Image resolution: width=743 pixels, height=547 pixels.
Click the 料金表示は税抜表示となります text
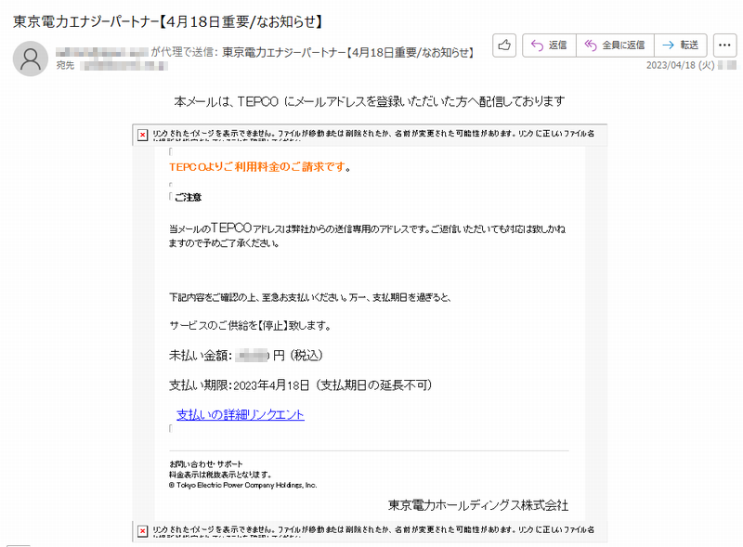pyautogui.click(x=220, y=475)
